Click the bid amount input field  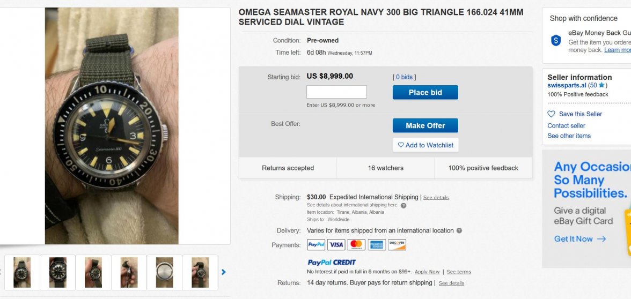coord(336,92)
